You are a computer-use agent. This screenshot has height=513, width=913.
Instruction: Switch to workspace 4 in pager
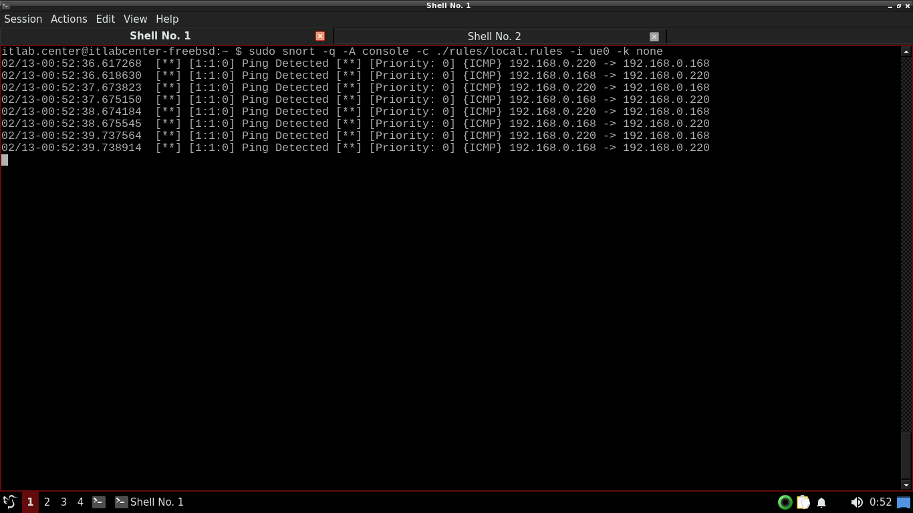point(80,502)
